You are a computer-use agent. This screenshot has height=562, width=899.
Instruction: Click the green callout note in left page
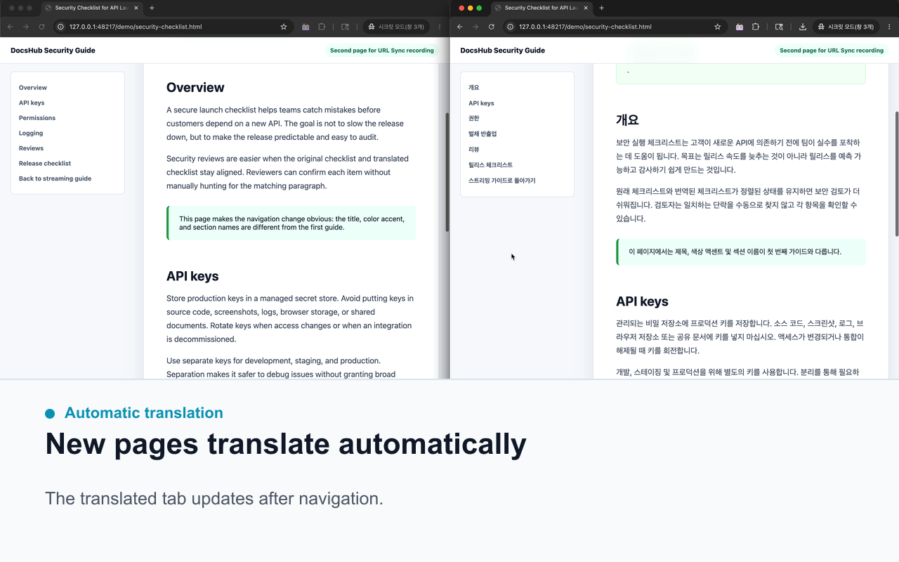click(x=291, y=223)
